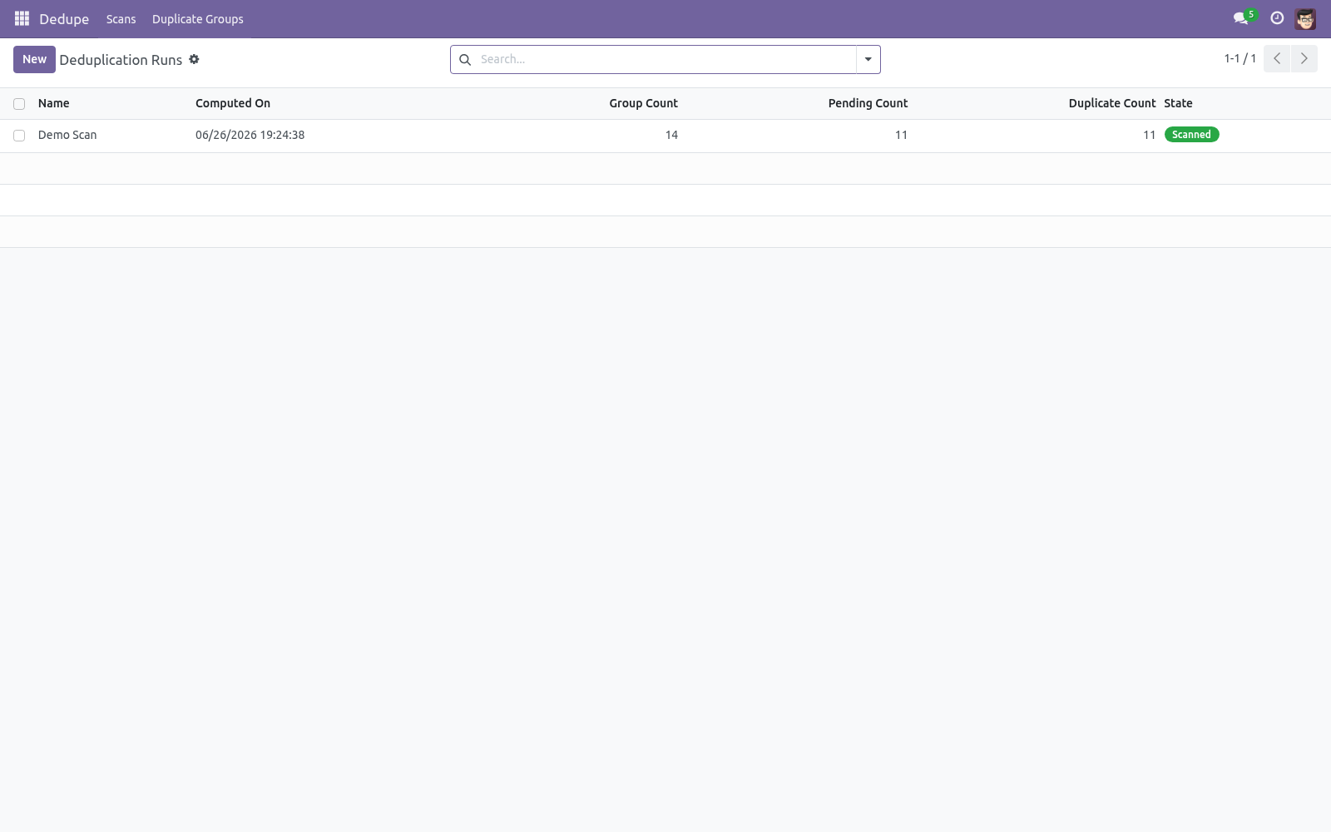
Task: Open the Demo Scan record
Action: (x=67, y=135)
